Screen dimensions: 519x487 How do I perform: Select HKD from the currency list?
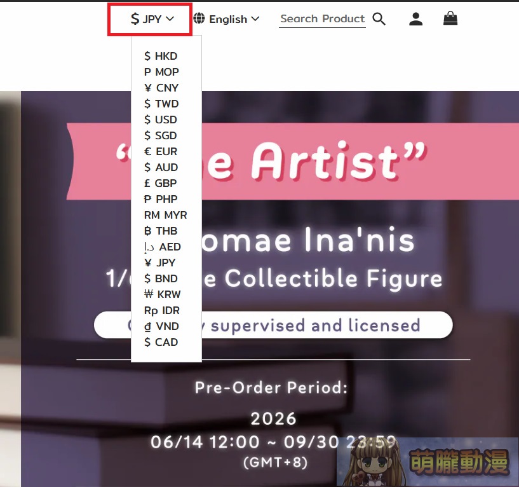[x=161, y=56]
